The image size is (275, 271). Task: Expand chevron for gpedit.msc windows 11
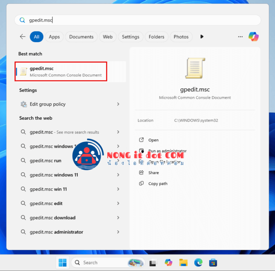(x=118, y=175)
